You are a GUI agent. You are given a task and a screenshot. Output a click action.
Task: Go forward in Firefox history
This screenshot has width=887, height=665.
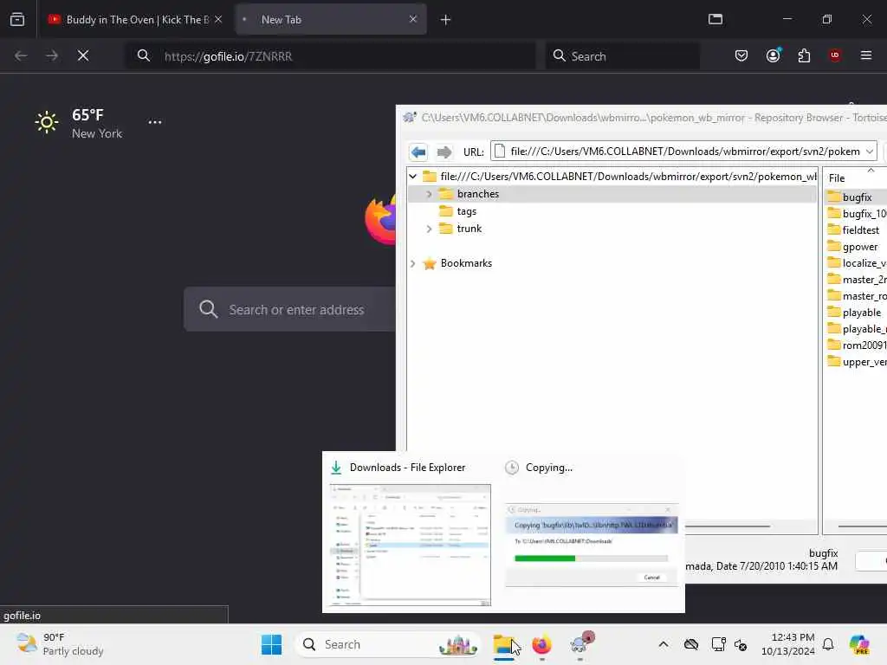51,55
